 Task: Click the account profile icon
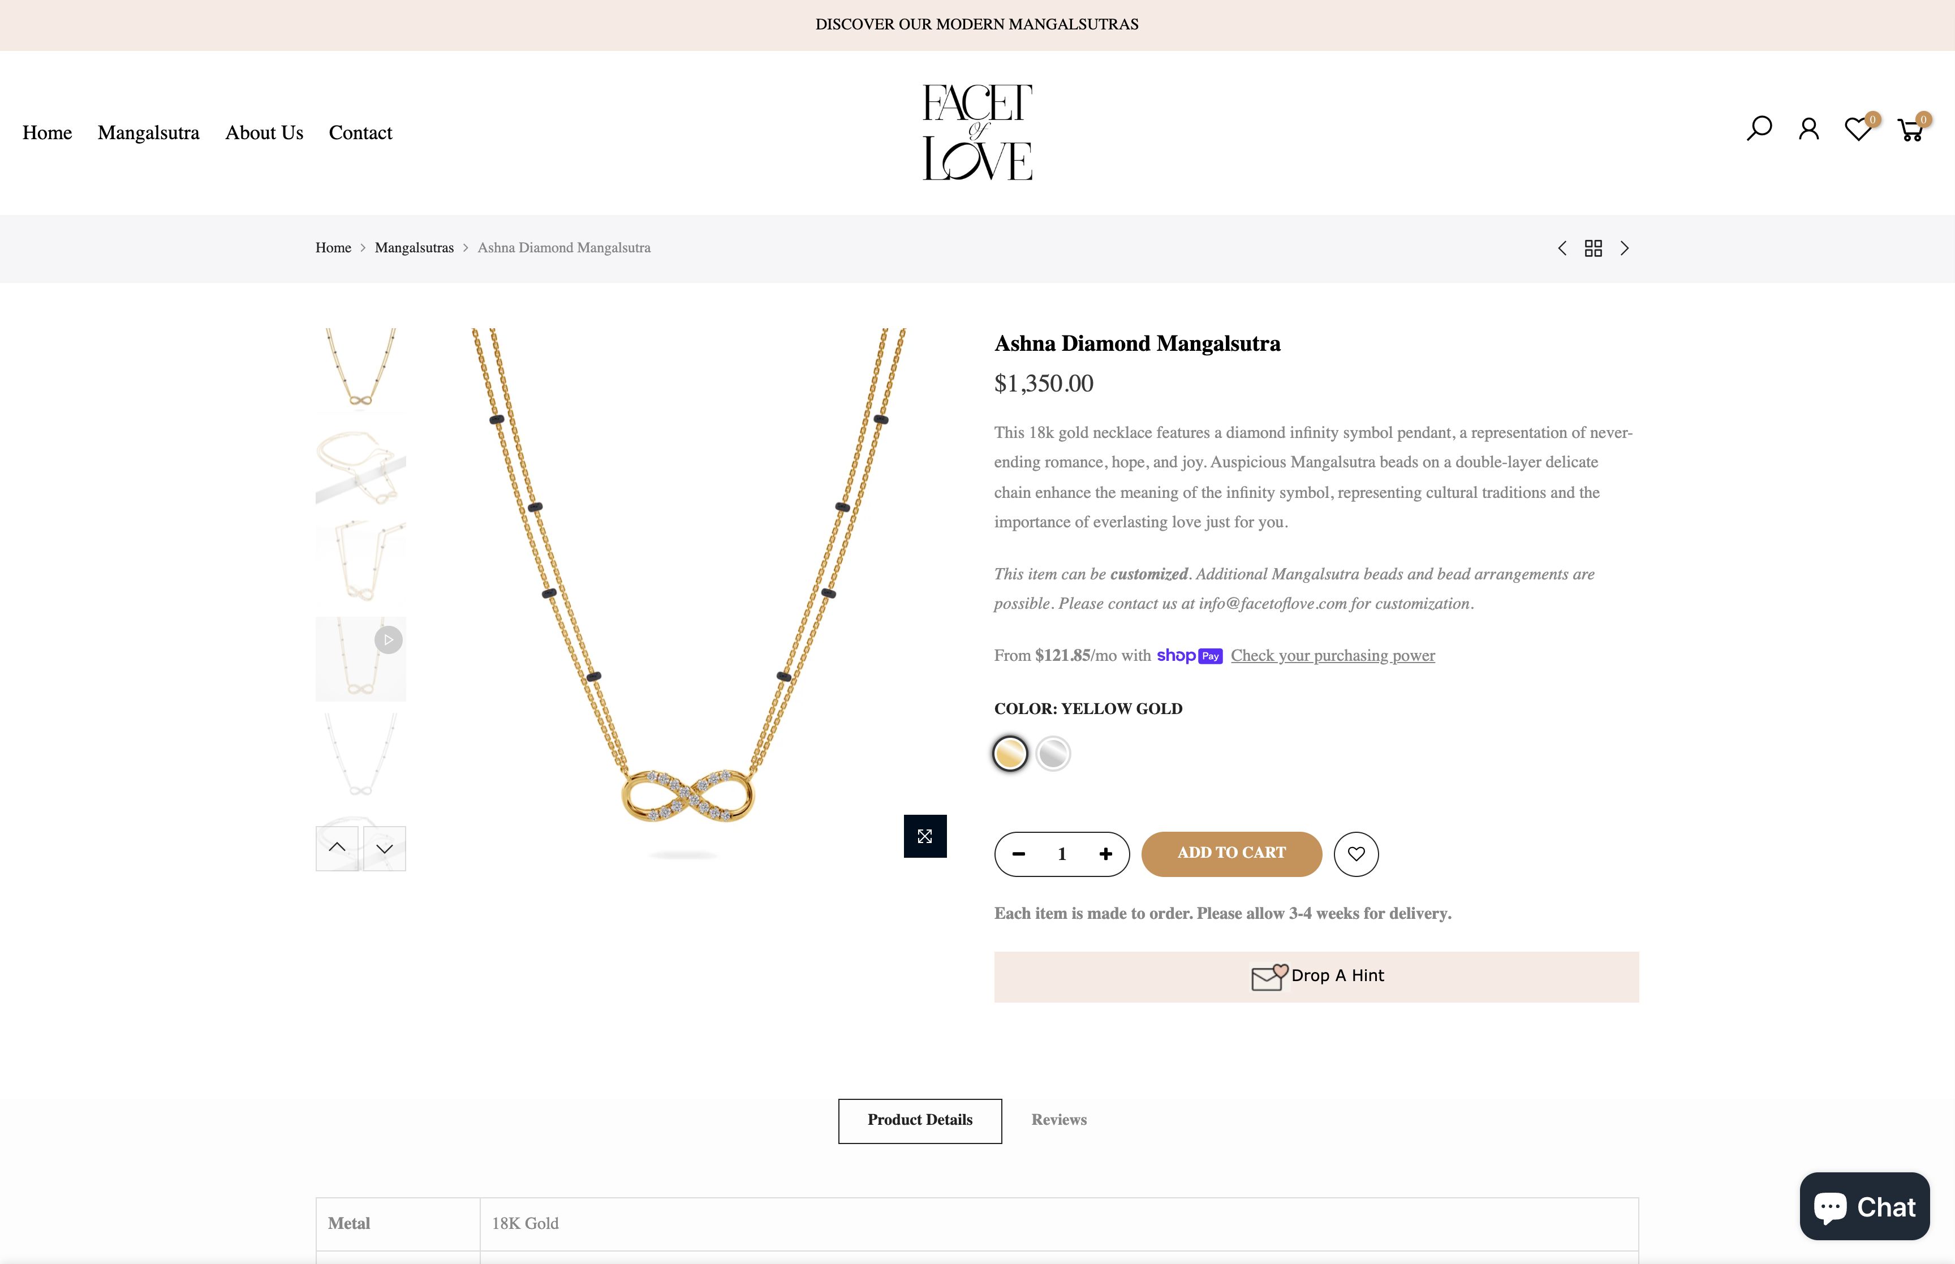pyautogui.click(x=1808, y=129)
